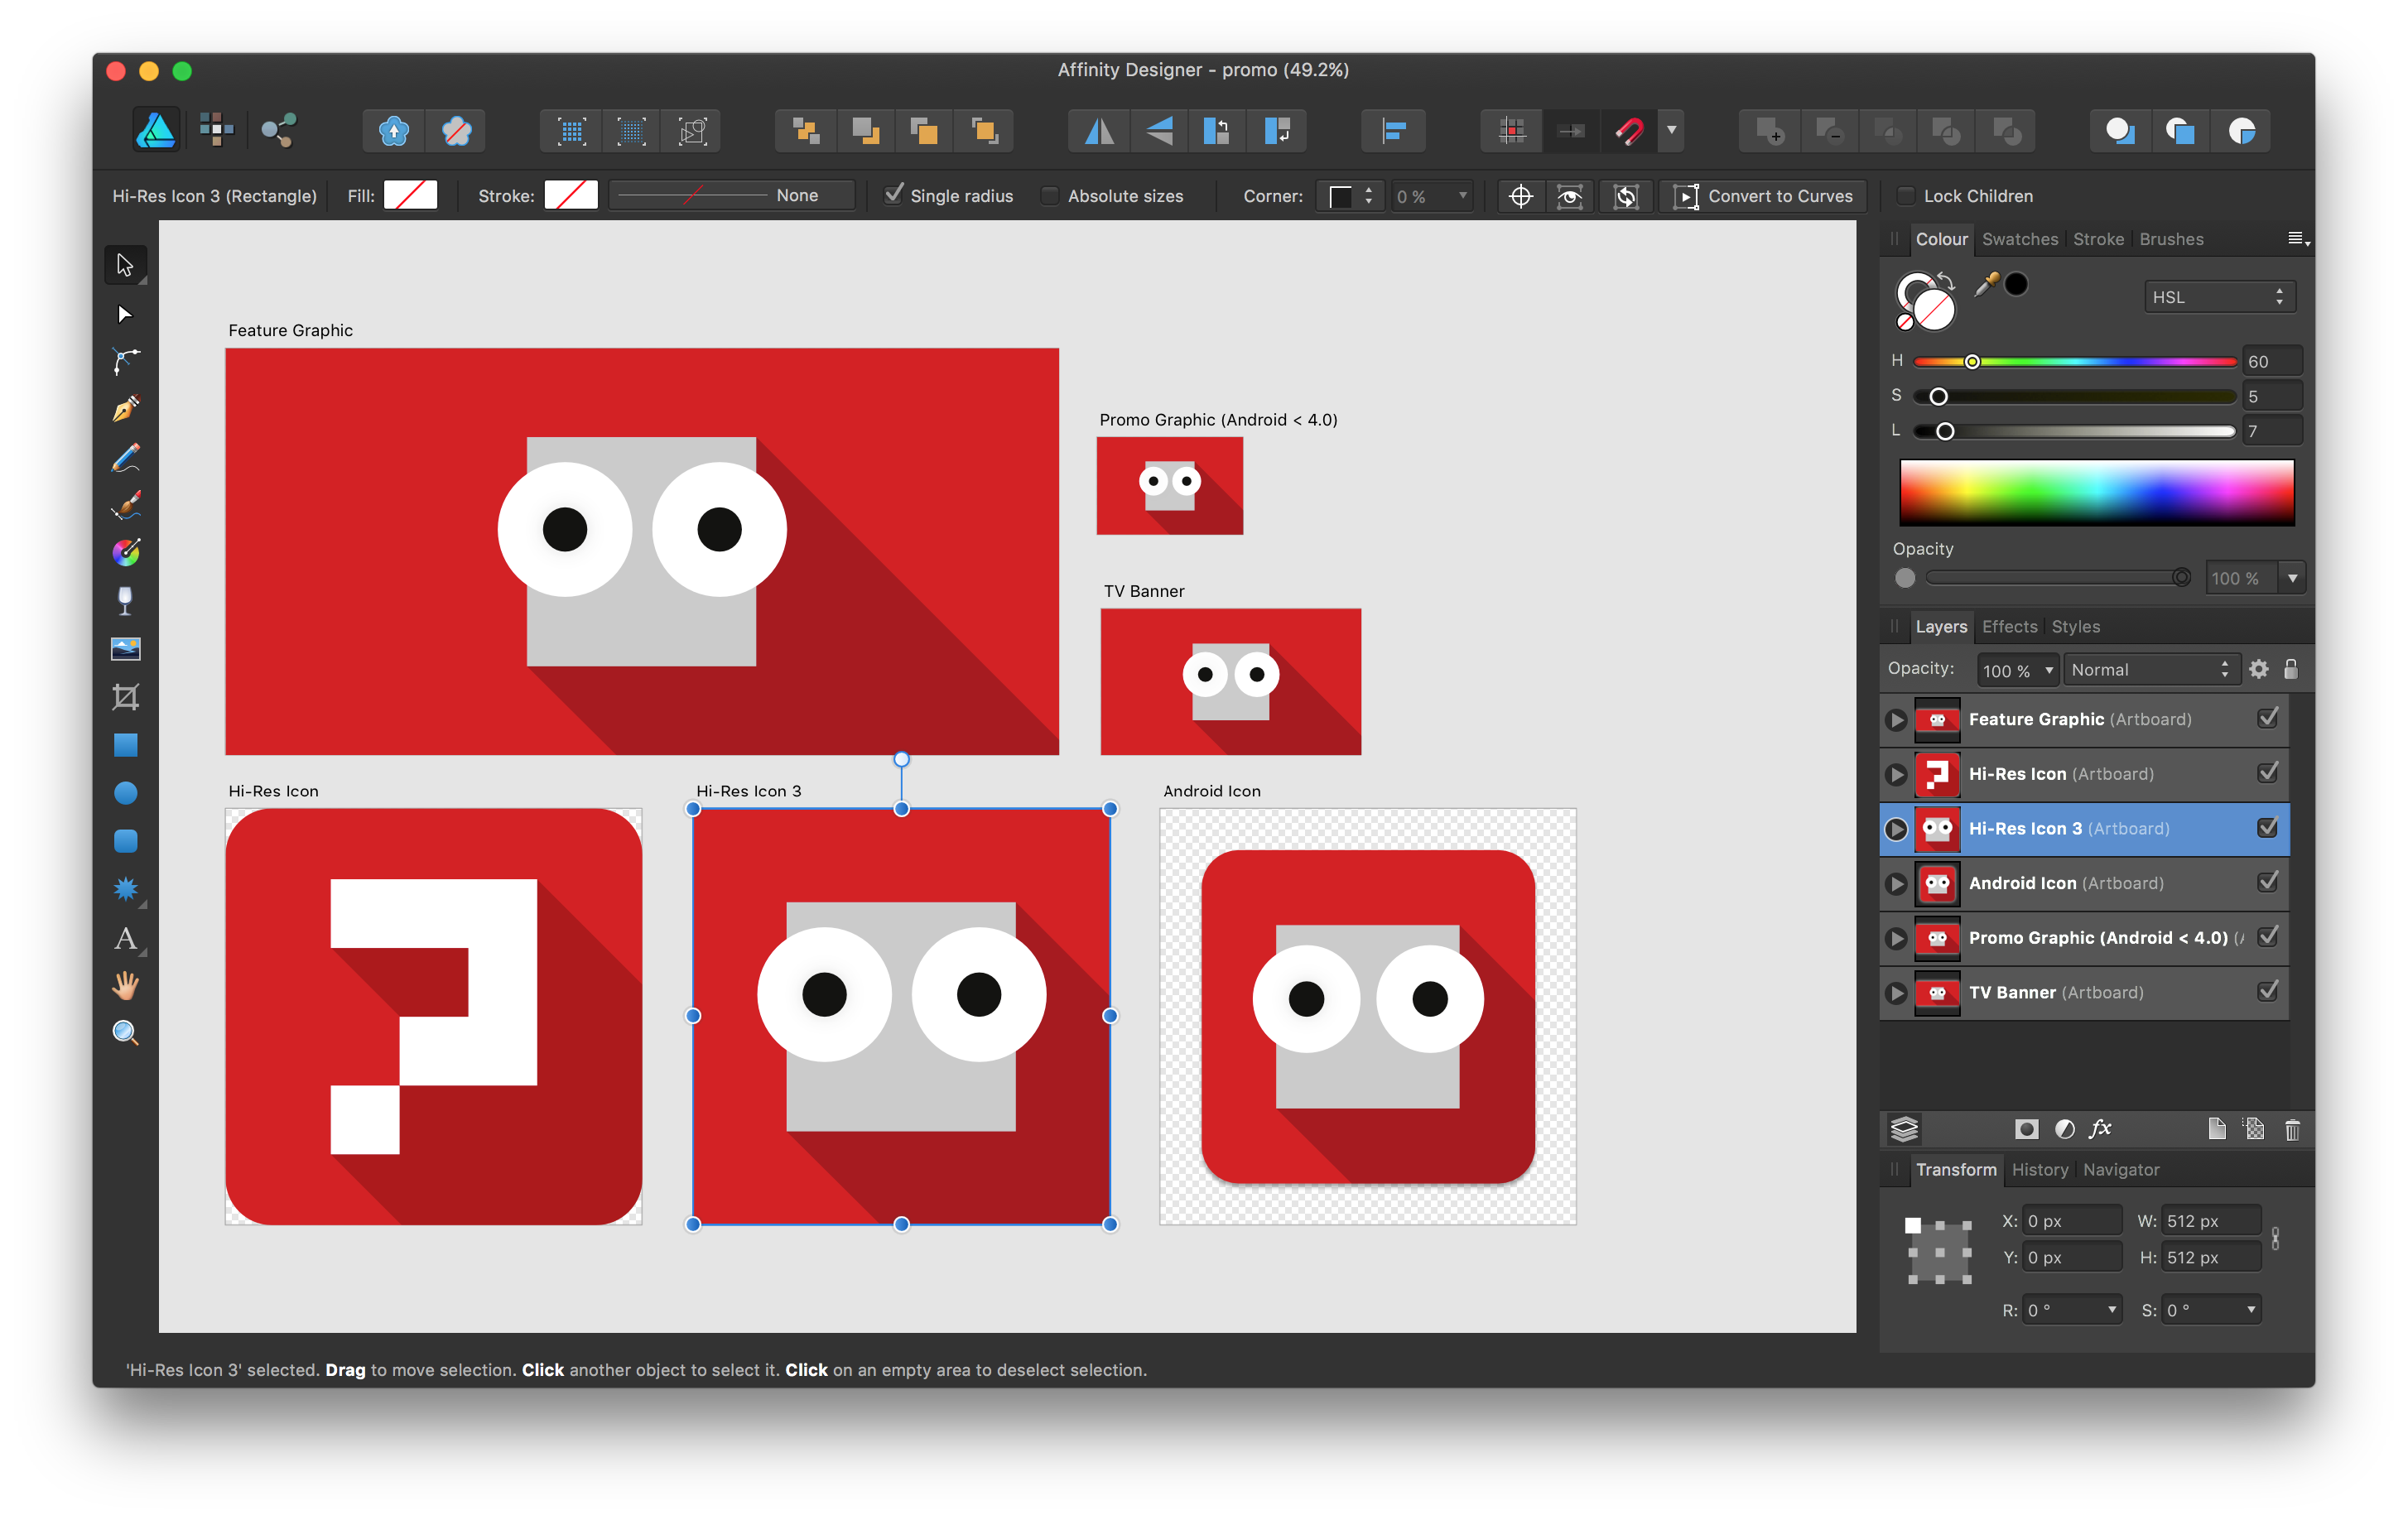Select the Fill gradient tool

coord(125,552)
